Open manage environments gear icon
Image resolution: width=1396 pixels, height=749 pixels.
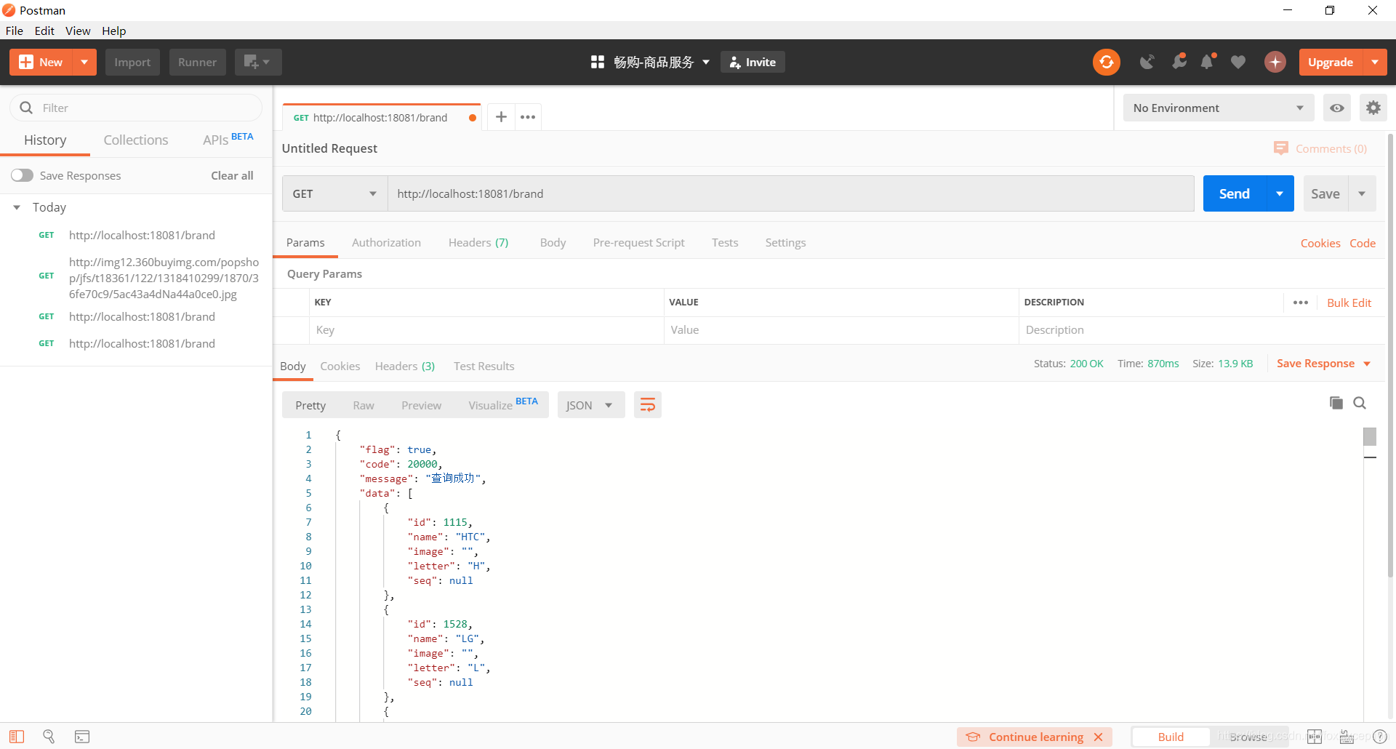(x=1373, y=108)
